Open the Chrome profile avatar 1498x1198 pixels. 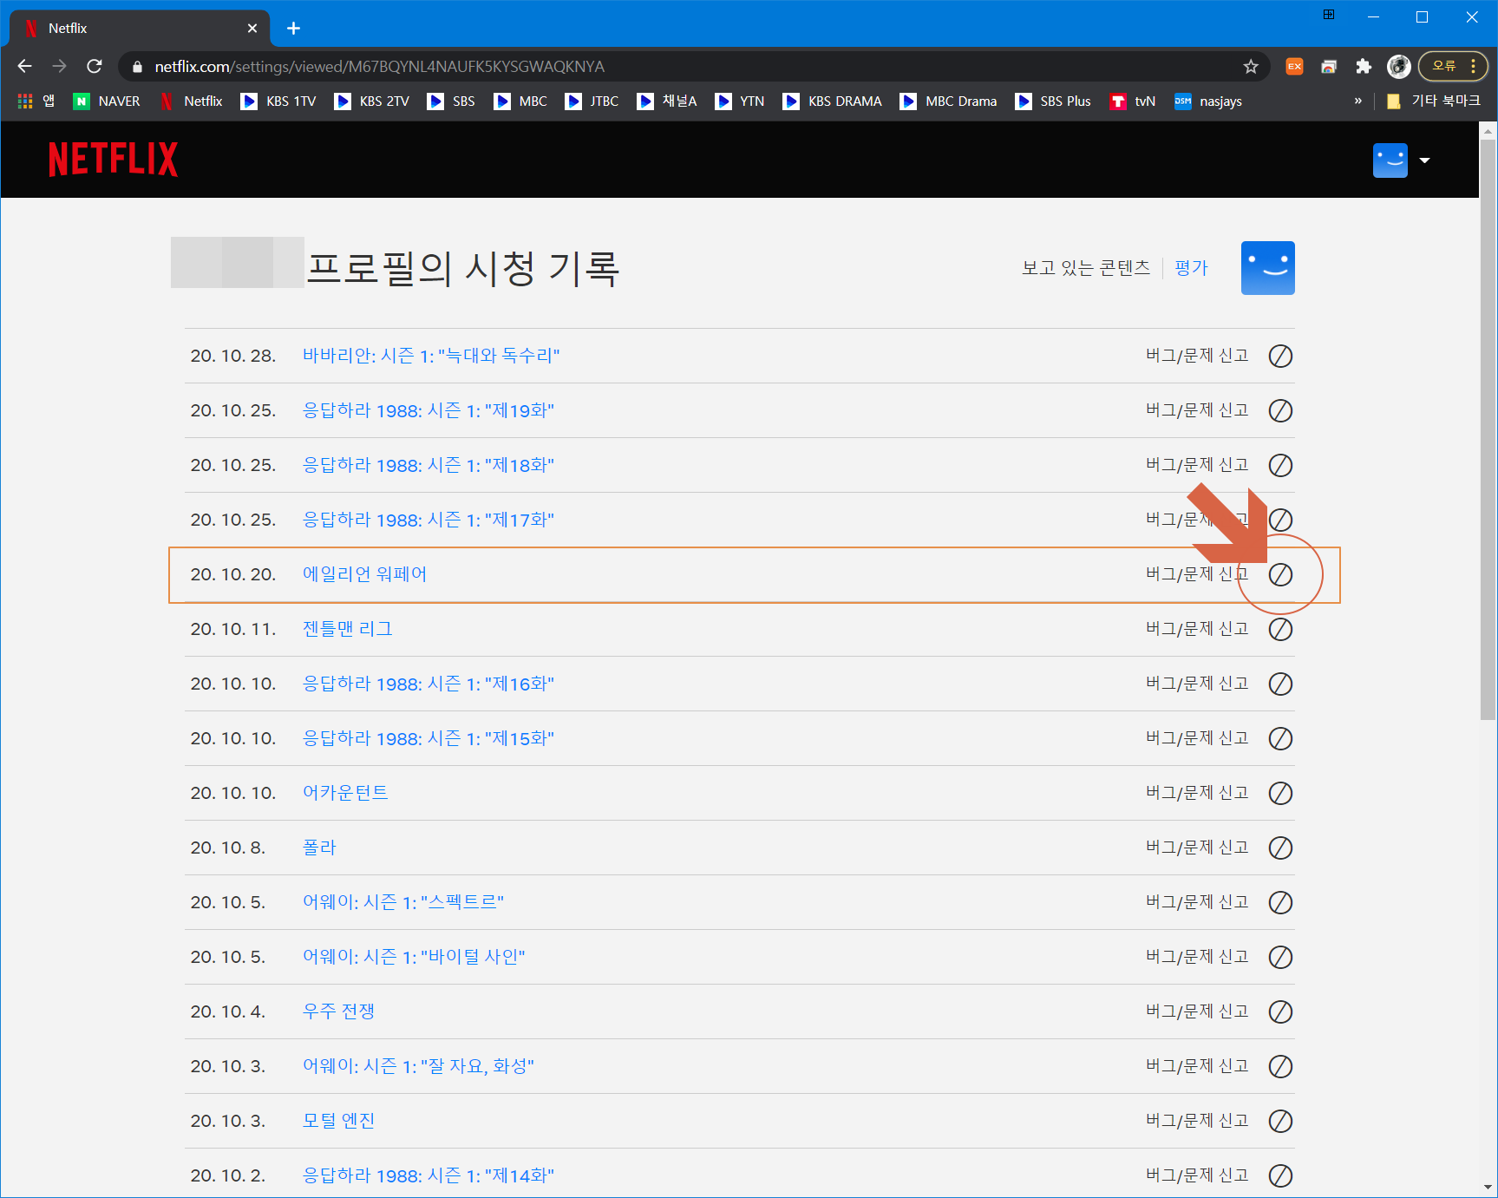click(1398, 67)
